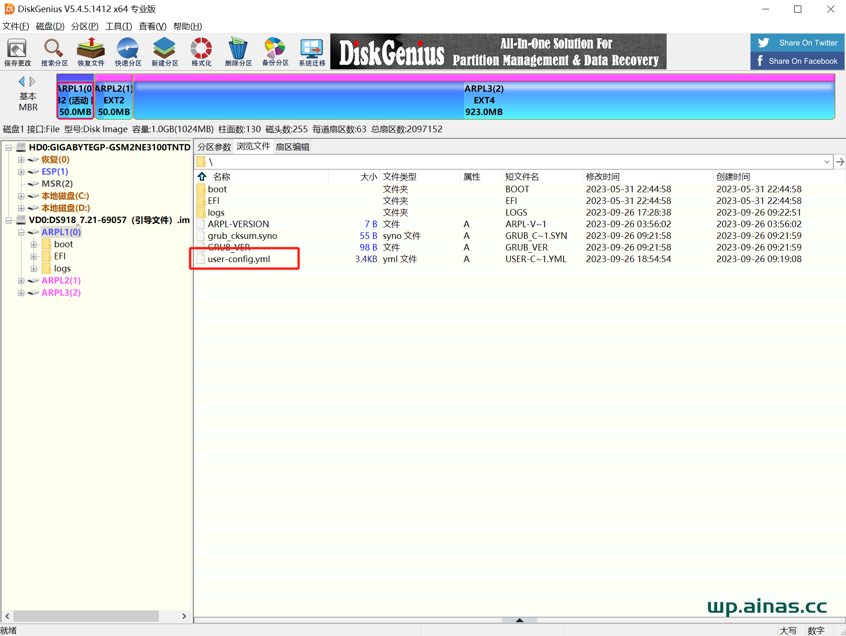The height and width of the screenshot is (636, 846).
Task: Select Quick Partition (快速分区) icon
Action: [x=128, y=52]
